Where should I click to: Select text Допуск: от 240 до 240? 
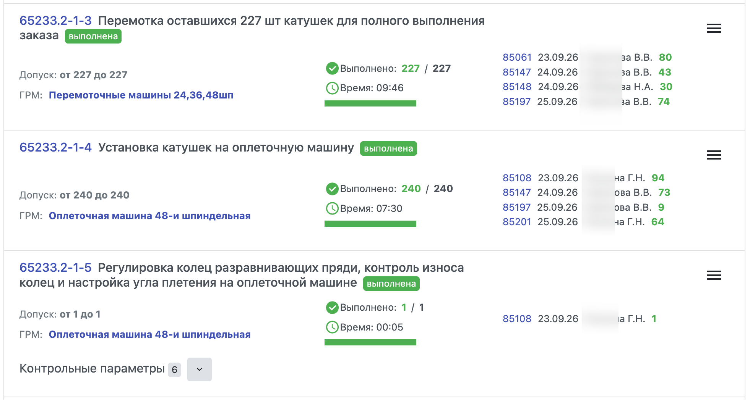coord(75,195)
